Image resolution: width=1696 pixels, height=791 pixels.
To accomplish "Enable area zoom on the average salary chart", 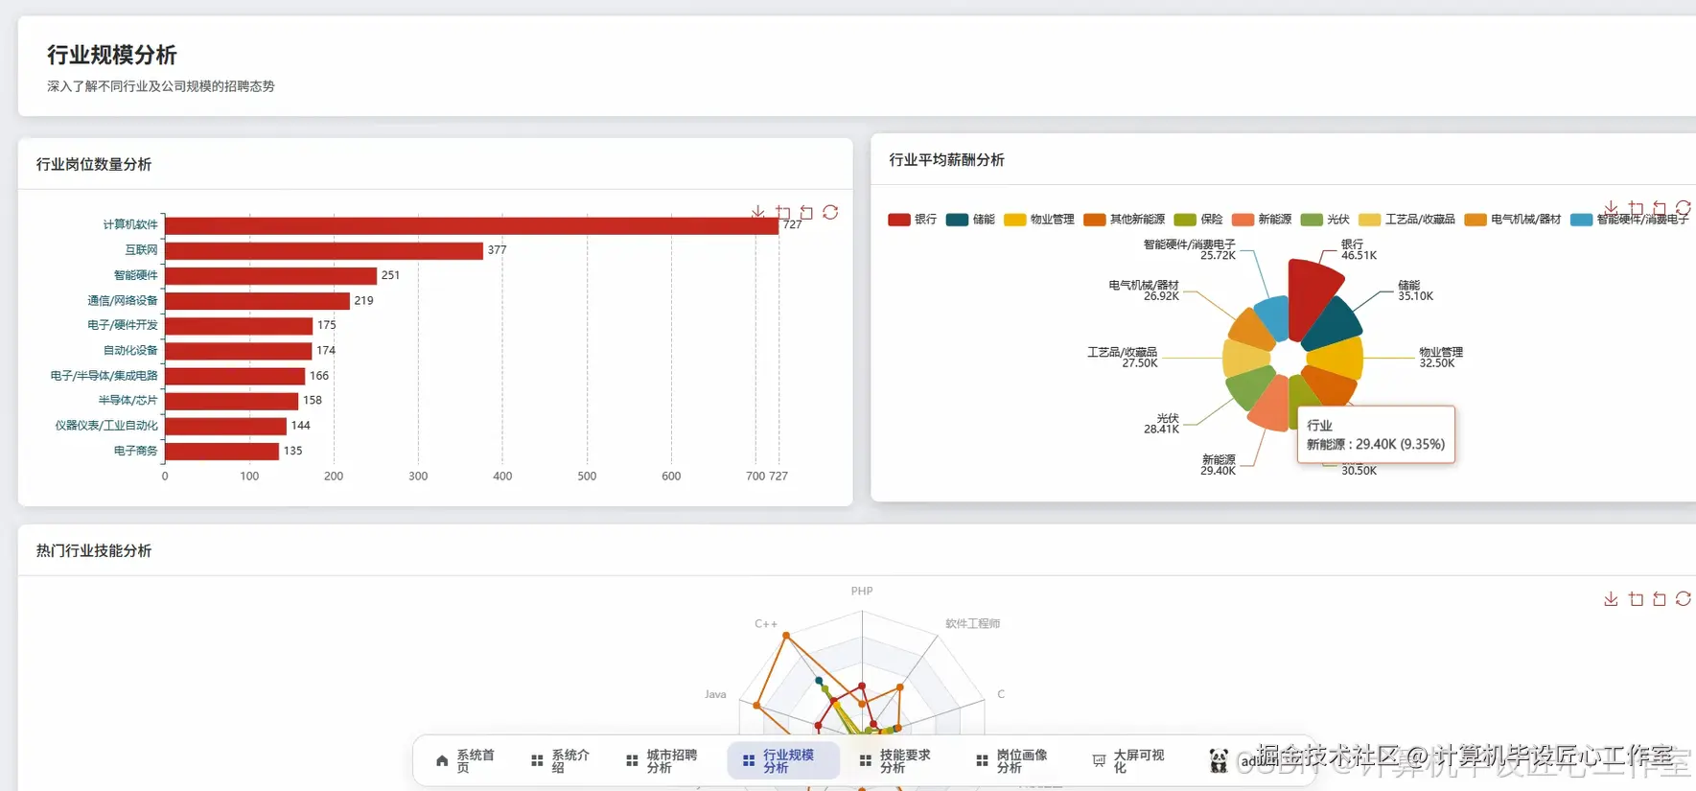I will coord(1636,208).
